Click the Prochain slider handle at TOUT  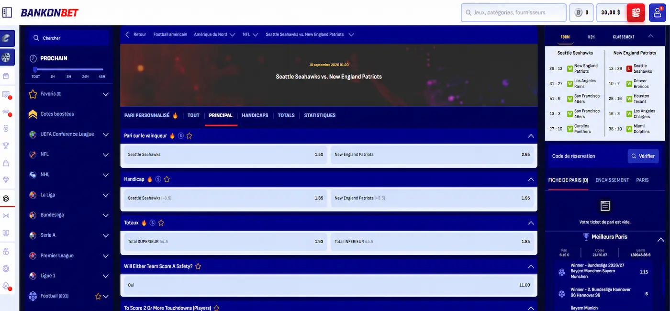point(35,70)
